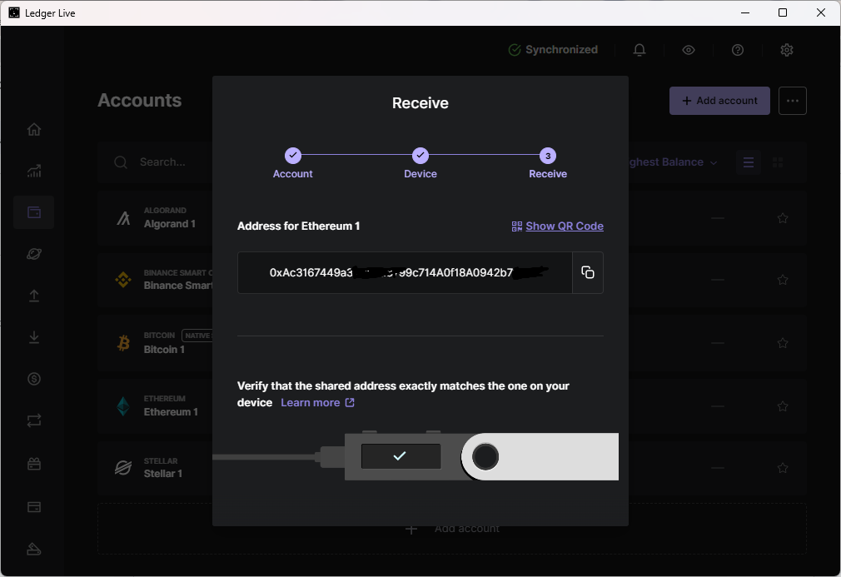
Task: Click the bottom Add account placeholder
Action: tap(452, 529)
